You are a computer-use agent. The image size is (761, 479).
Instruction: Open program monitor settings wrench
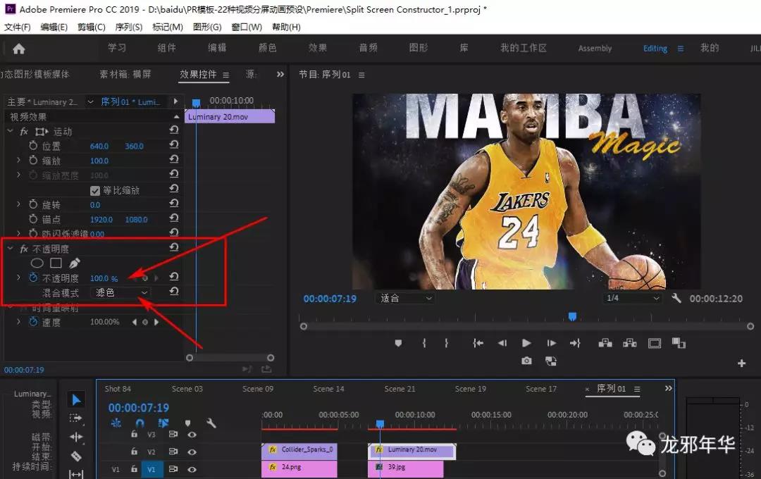[676, 298]
